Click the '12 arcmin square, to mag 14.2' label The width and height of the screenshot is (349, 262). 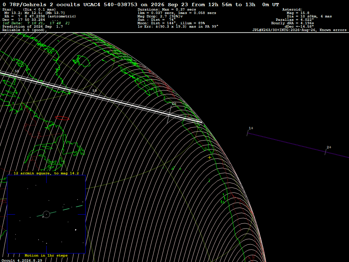[46, 173]
